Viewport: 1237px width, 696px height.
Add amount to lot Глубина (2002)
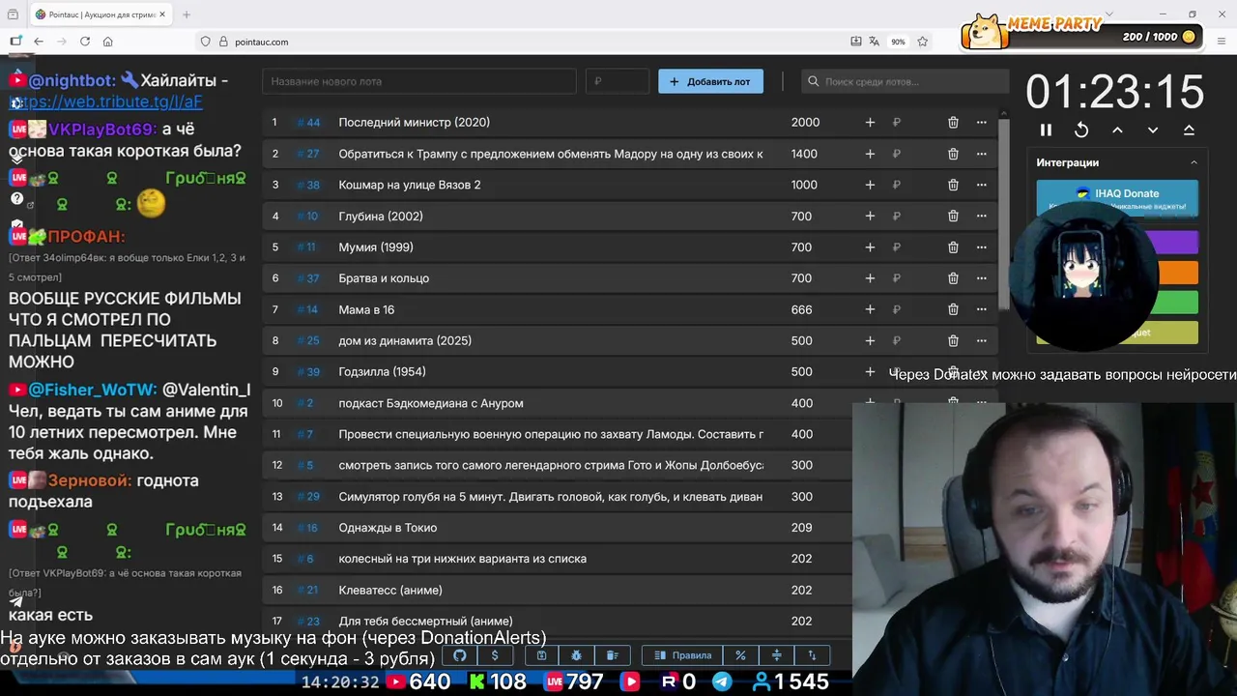[x=870, y=217]
